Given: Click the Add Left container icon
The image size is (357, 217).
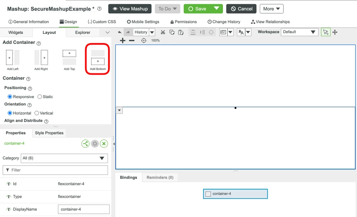Looking at the screenshot, I should coord(13,57).
